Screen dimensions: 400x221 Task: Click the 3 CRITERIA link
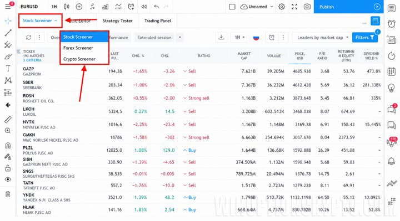(x=32, y=60)
